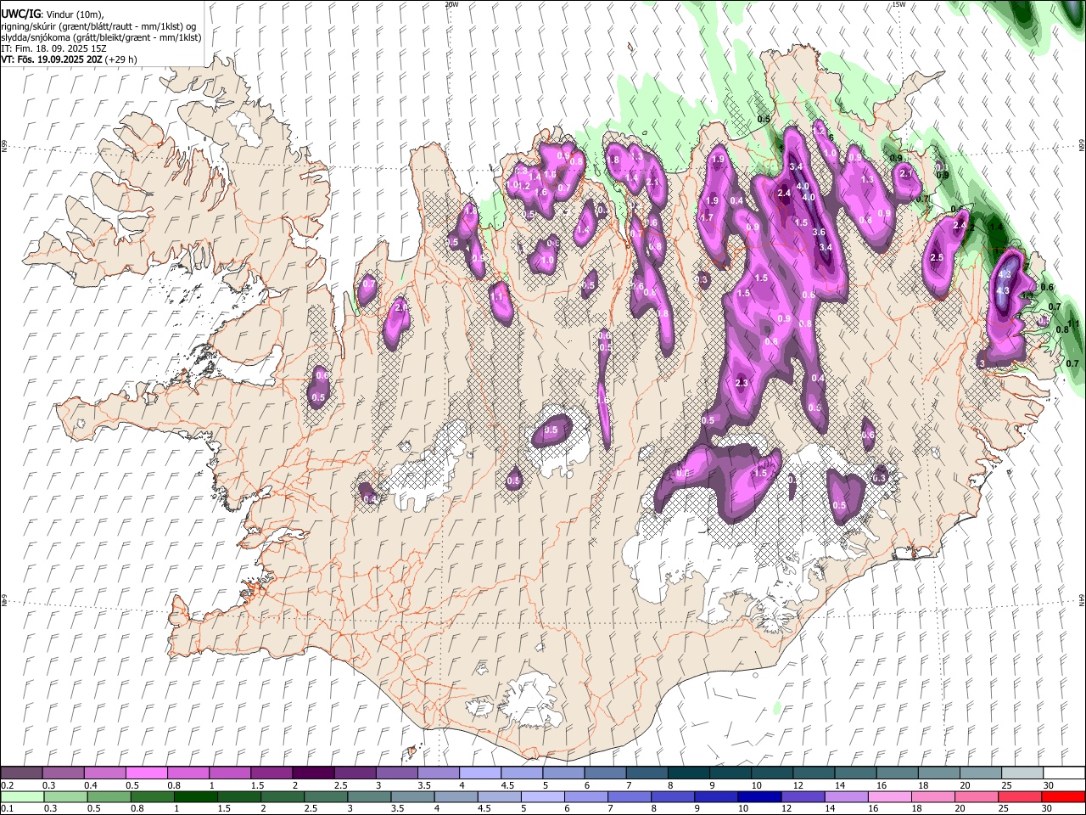1086x815 pixels.
Task: Select the purple 3 swatch in upper legend row
Action: click(x=397, y=773)
